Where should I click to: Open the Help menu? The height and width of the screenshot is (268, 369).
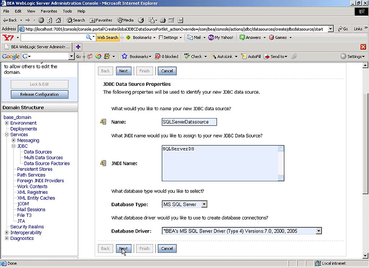(82, 11)
